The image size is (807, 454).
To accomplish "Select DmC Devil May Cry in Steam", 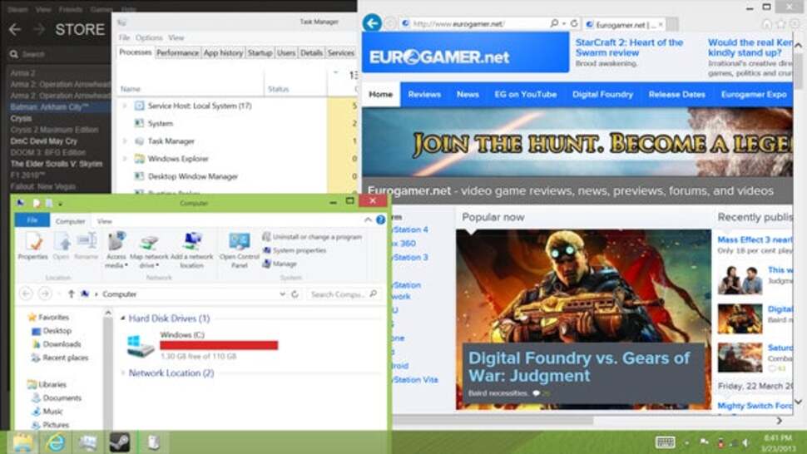I will (44, 141).
